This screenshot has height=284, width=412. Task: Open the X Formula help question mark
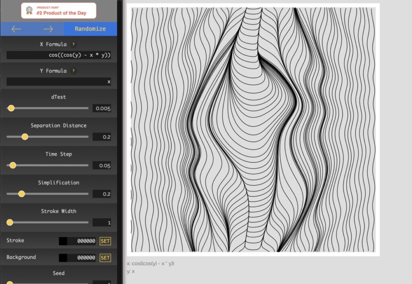pyautogui.click(x=73, y=45)
